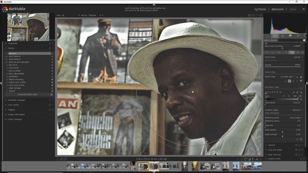Image resolution: width=308 pixels, height=173 pixels.
Task: Click compress history stack button
Action: (x=27, y=95)
